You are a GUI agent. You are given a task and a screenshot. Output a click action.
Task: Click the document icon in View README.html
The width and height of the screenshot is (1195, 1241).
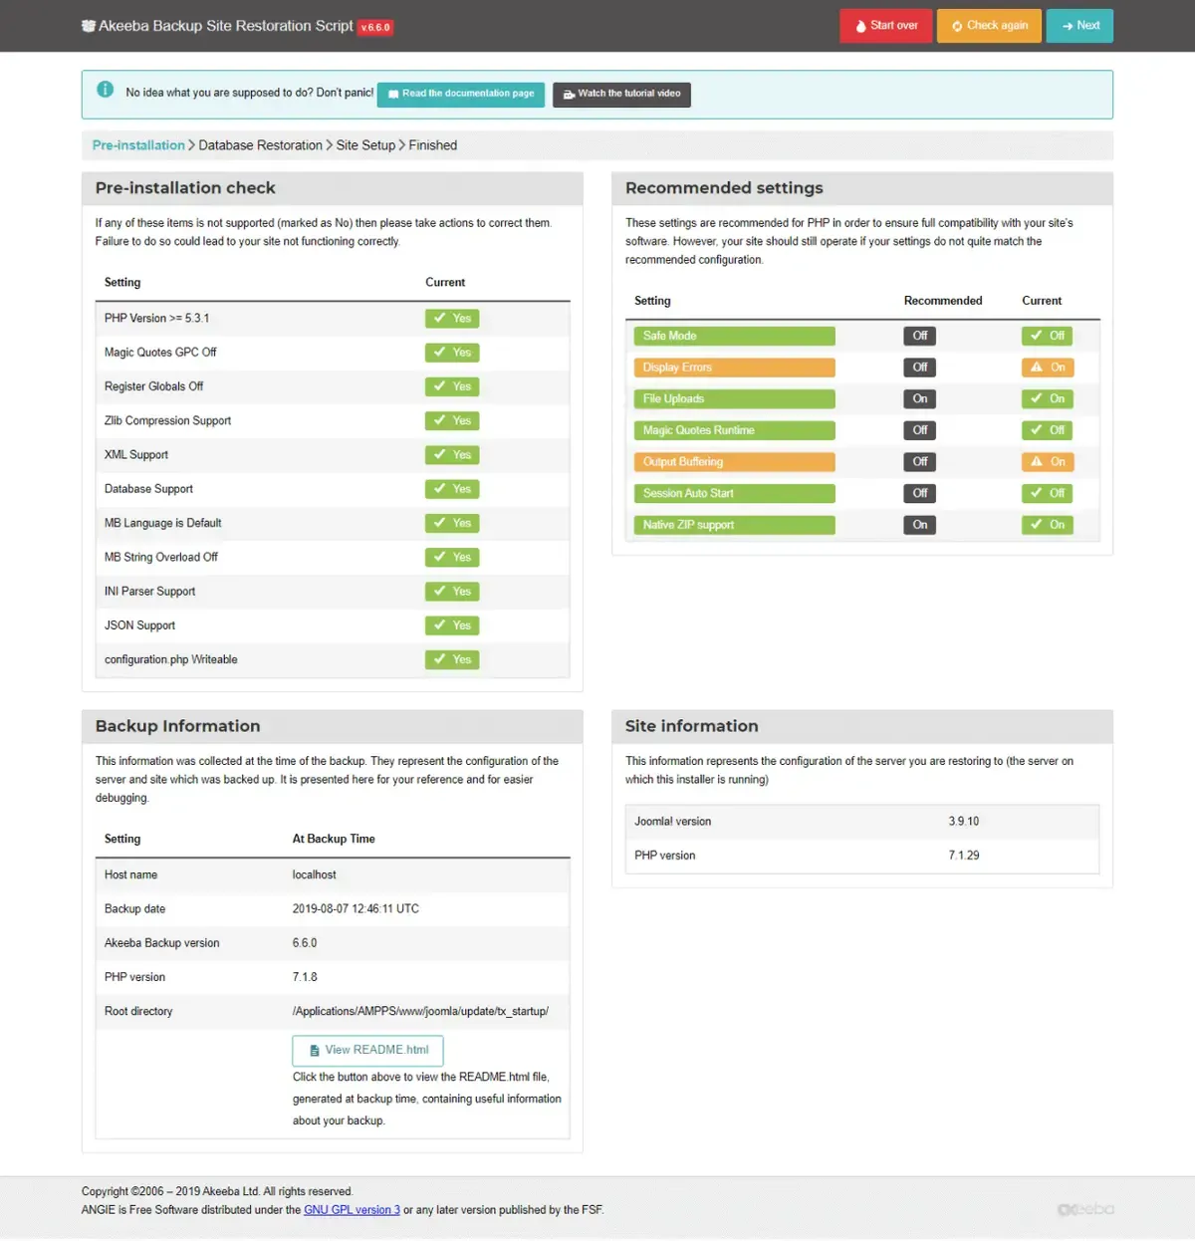pyautogui.click(x=315, y=1051)
